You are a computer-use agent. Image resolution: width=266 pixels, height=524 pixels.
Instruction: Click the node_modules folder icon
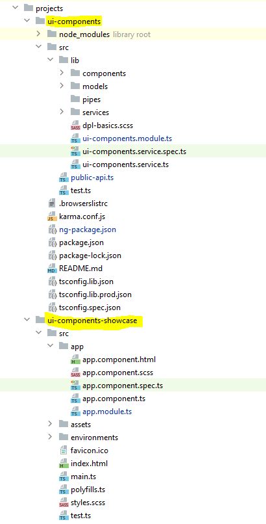tap(52, 34)
